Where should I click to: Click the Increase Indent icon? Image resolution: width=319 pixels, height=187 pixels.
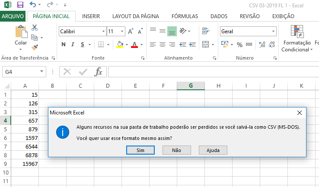coord(192,44)
